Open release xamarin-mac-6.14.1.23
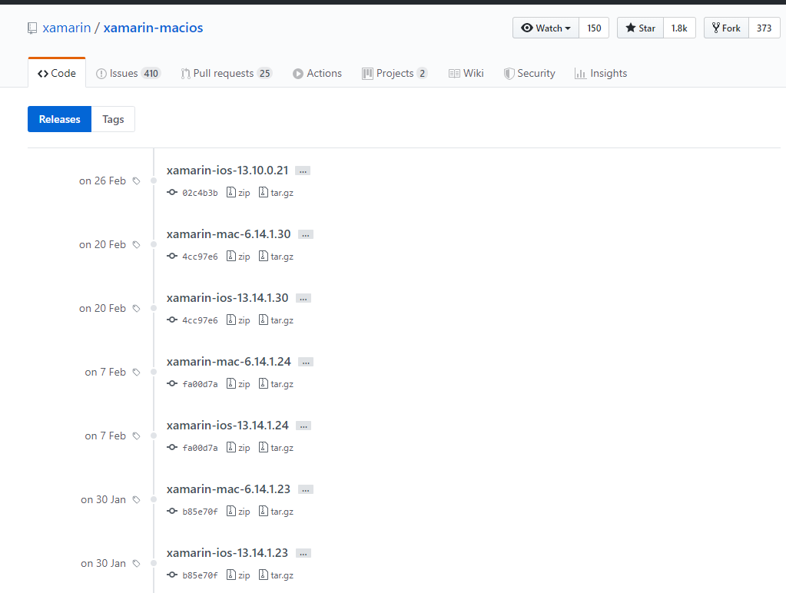The image size is (786, 593). 229,489
